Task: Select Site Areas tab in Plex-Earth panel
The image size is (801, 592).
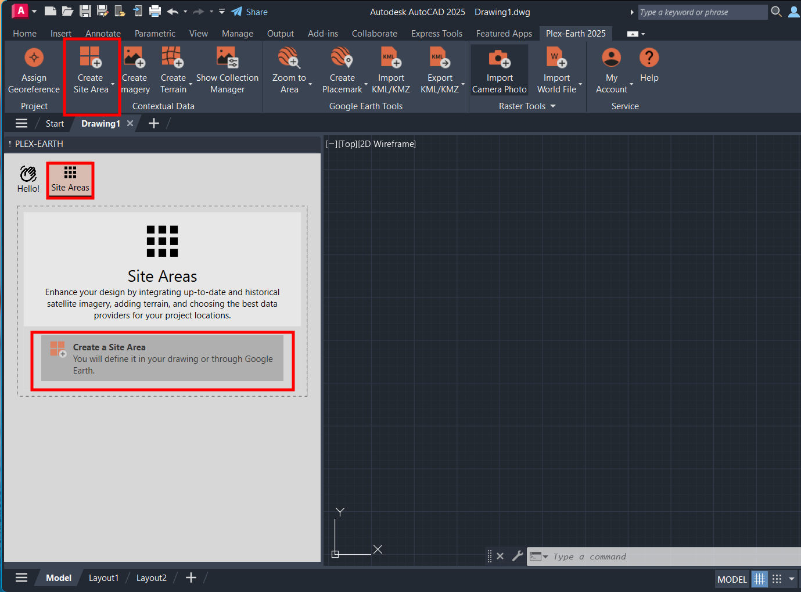Action: (70, 180)
